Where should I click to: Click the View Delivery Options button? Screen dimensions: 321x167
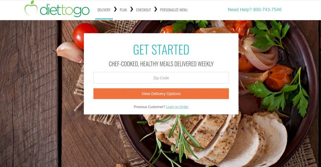coord(161,94)
